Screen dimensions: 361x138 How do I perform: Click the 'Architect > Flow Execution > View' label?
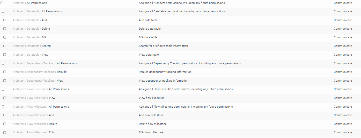34,98
